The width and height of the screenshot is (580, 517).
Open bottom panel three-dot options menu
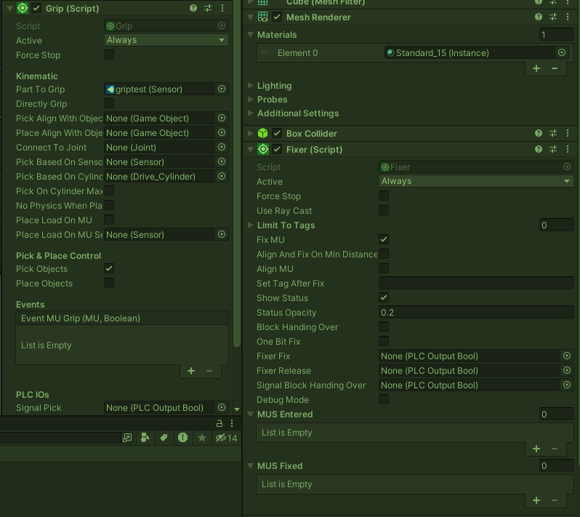[232, 423]
